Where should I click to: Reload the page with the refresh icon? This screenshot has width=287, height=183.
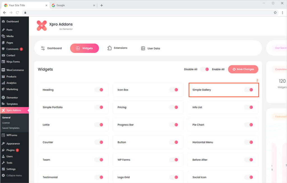pos(17,13)
